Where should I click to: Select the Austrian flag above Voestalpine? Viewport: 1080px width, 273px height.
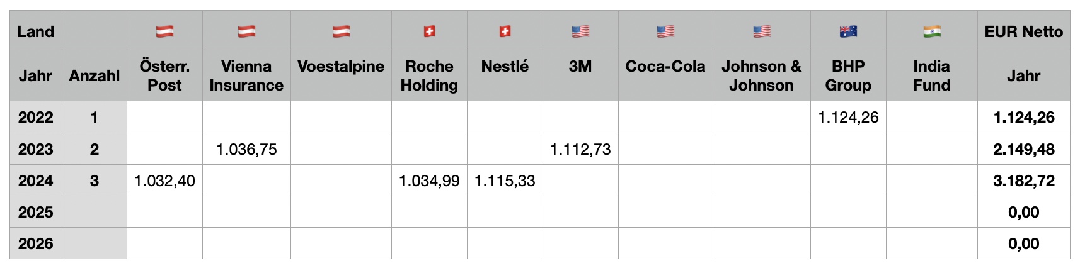click(341, 31)
